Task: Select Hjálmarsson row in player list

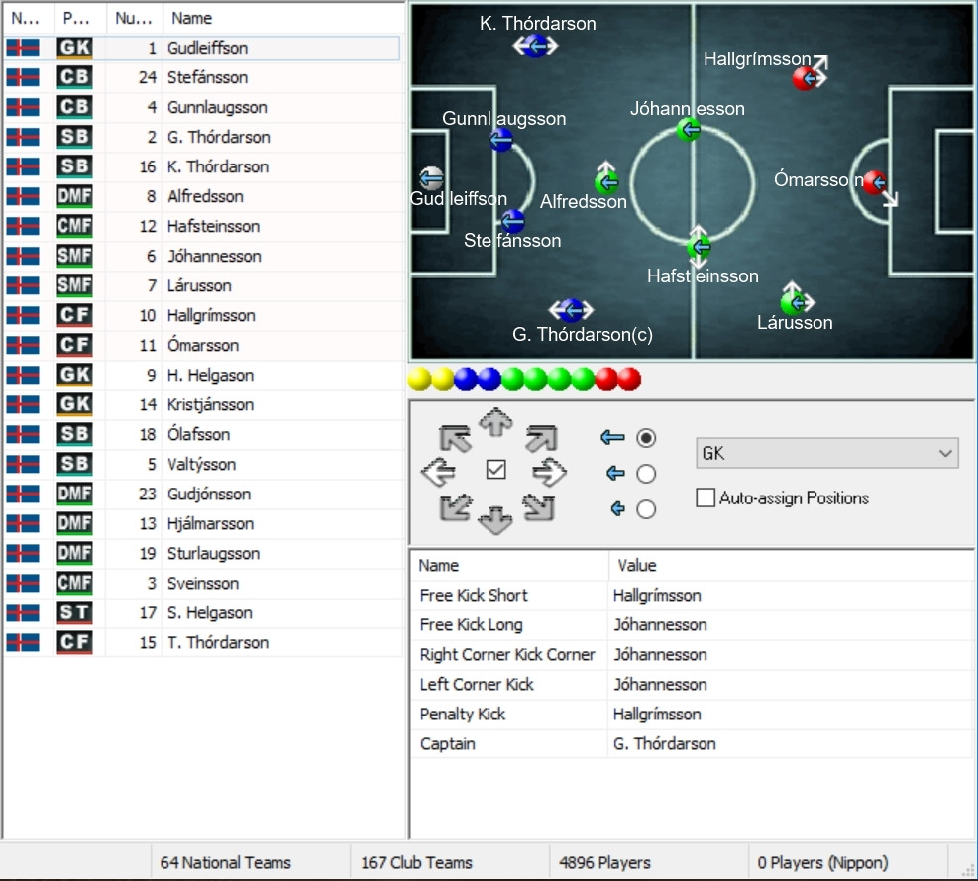Action: click(202, 523)
